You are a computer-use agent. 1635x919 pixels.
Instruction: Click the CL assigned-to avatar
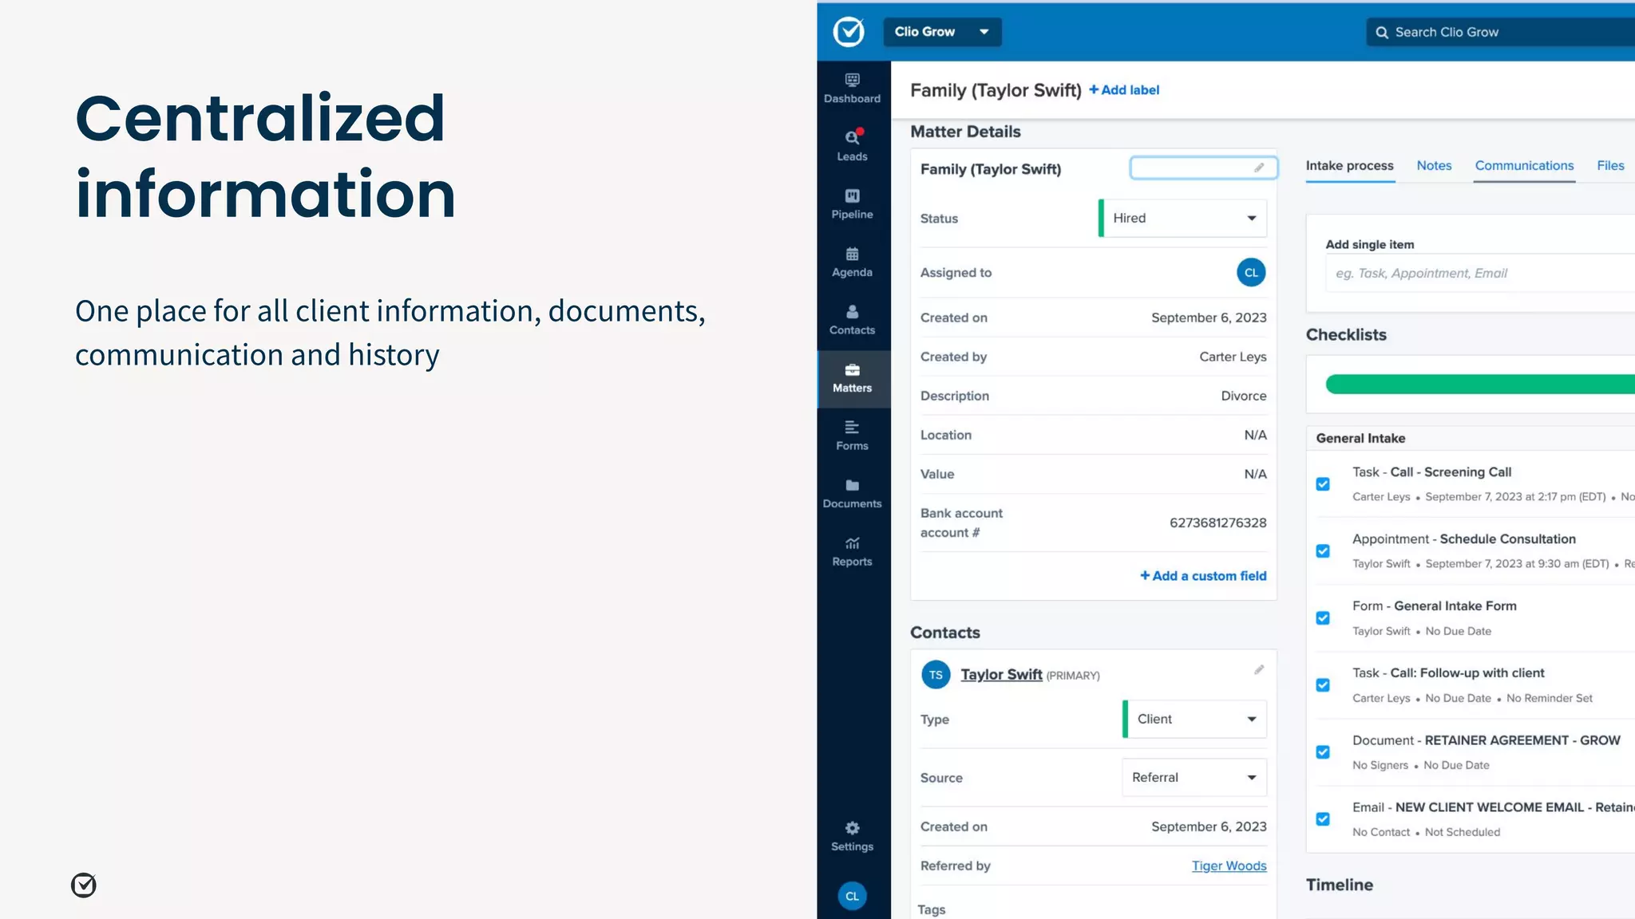[1251, 273]
